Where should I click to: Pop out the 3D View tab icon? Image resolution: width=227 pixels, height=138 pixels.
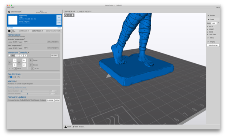click(x=74, y=11)
